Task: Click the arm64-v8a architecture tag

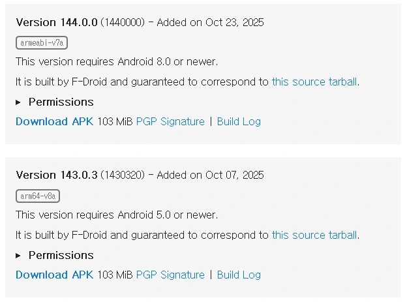Action: (x=38, y=196)
